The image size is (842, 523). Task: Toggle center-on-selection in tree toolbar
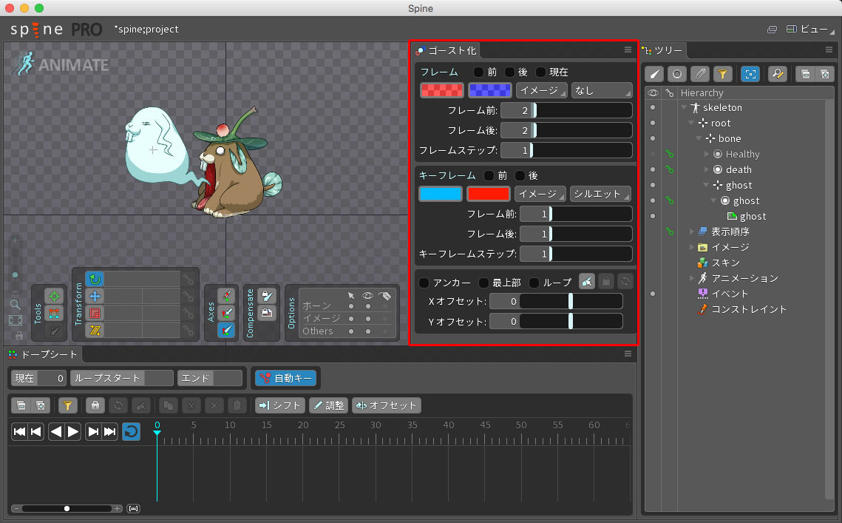coord(750,74)
